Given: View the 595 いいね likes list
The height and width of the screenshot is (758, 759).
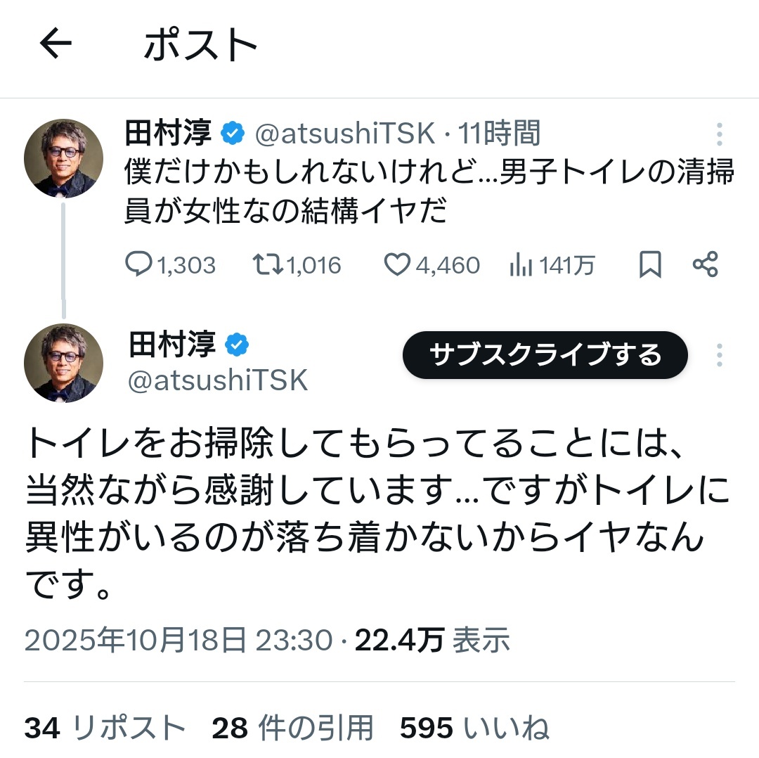Looking at the screenshot, I should (474, 728).
